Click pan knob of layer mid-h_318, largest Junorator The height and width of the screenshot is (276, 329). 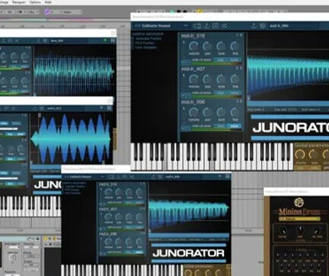click(208, 46)
